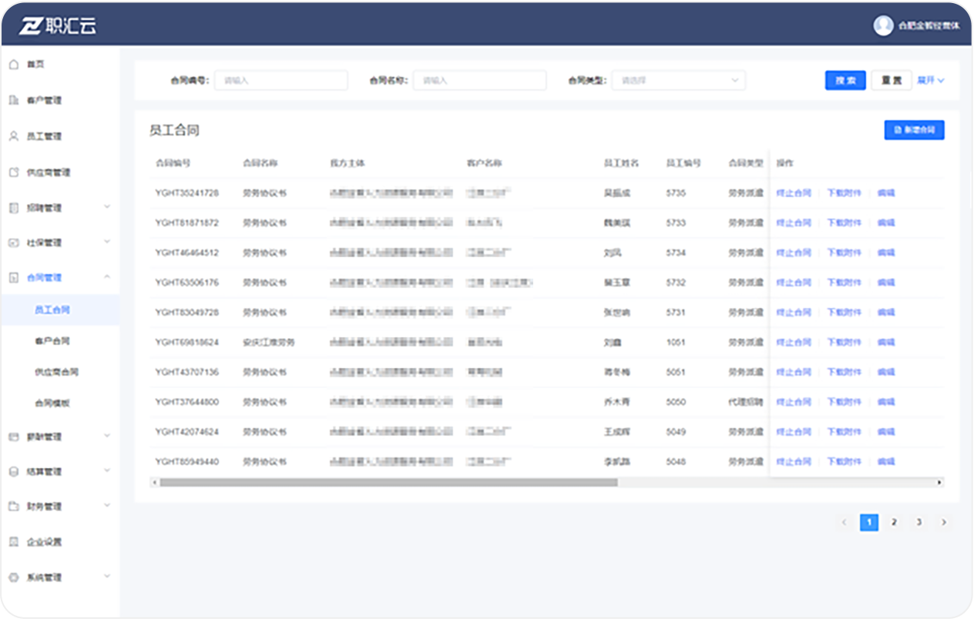Image resolution: width=974 pixels, height=622 pixels.
Task: Click the user avatar in top bar
Action: coord(883,25)
